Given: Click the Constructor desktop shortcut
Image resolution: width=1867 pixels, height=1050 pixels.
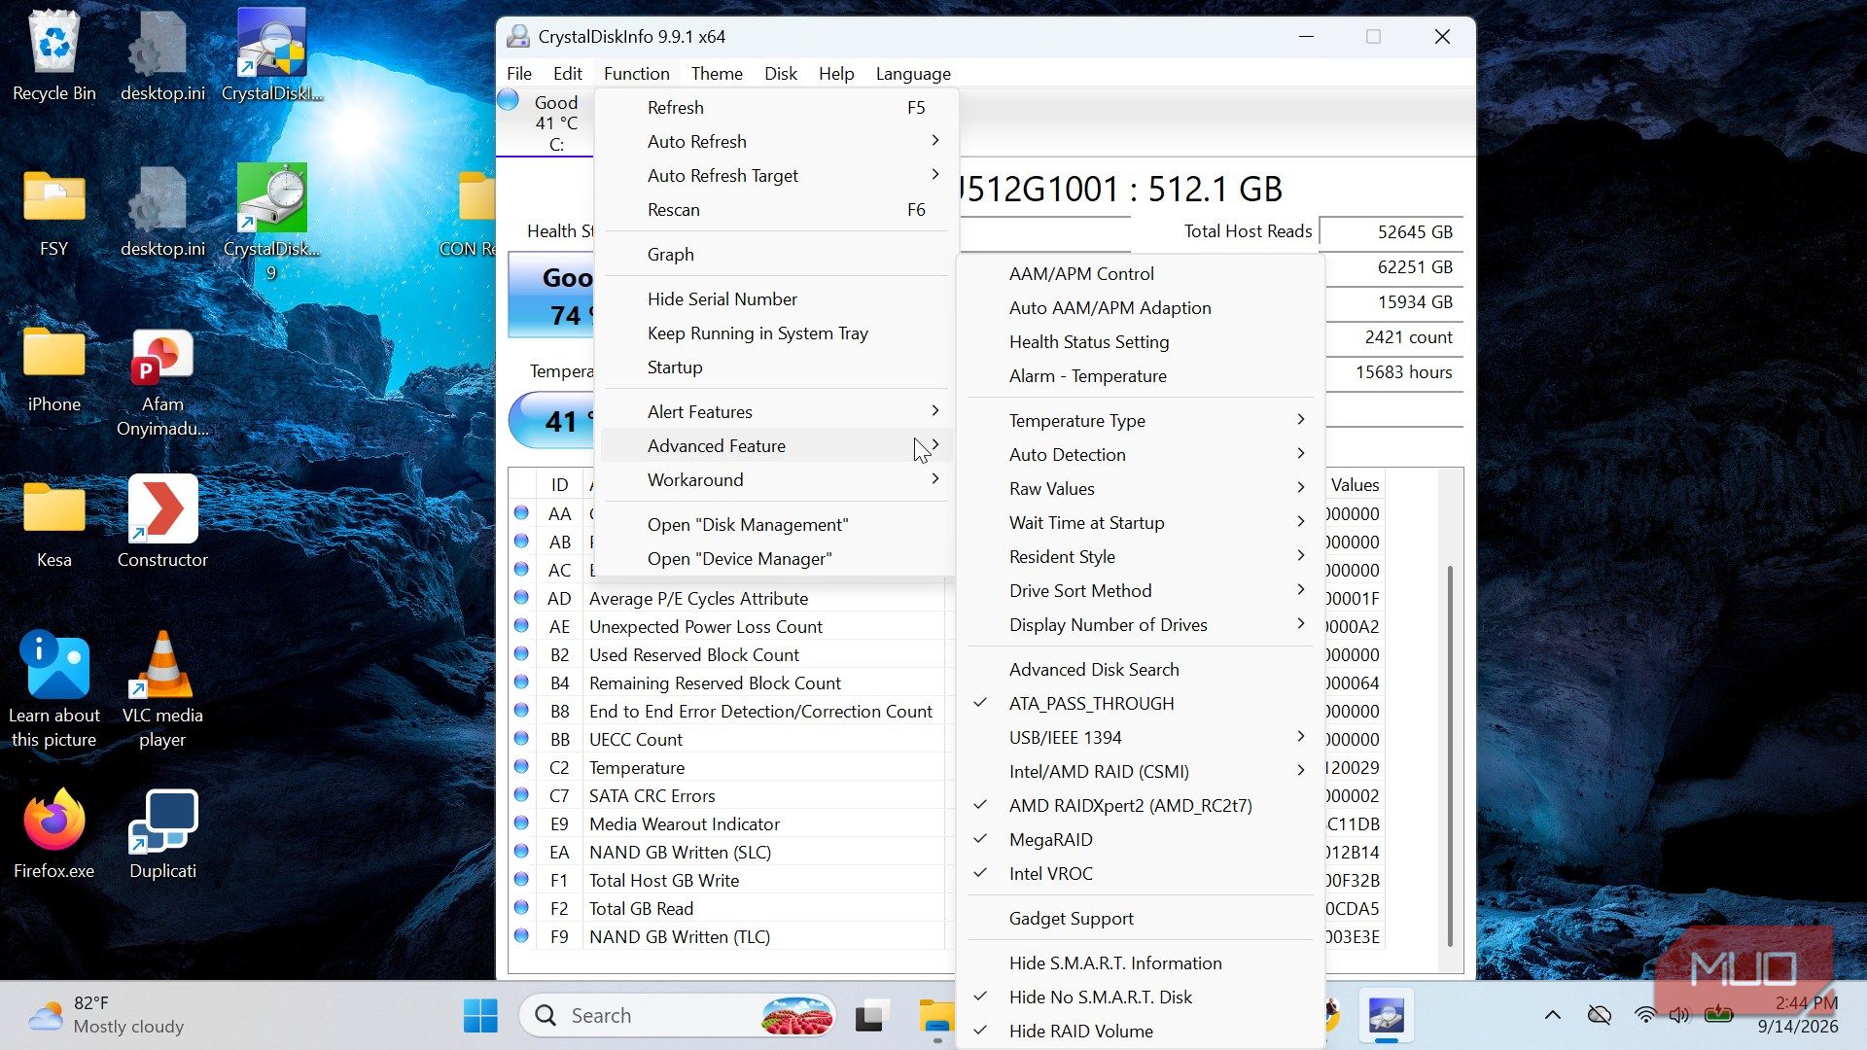Looking at the screenshot, I should click(x=162, y=522).
